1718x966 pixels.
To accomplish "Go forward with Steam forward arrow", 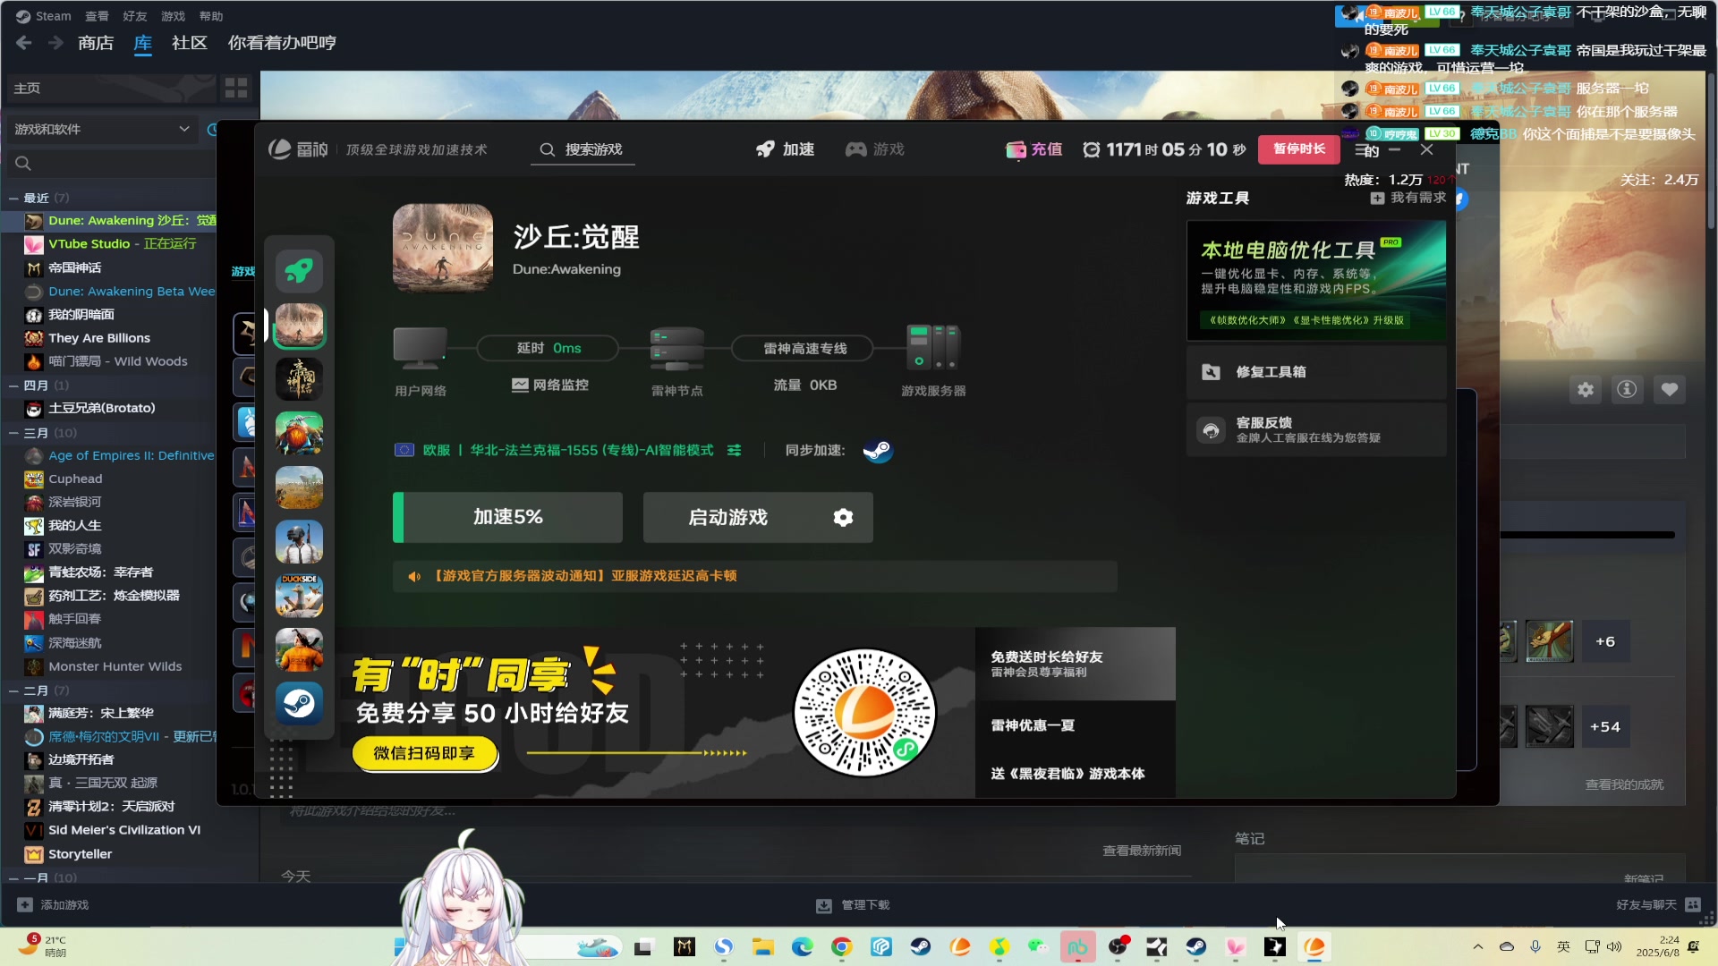I will (55, 43).
